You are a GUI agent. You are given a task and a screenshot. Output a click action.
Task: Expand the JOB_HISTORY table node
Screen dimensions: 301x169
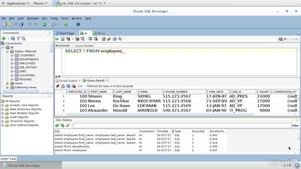pos(12,68)
